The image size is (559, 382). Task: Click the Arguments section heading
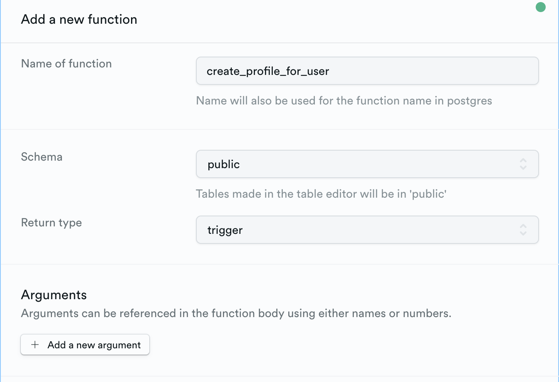(54, 295)
